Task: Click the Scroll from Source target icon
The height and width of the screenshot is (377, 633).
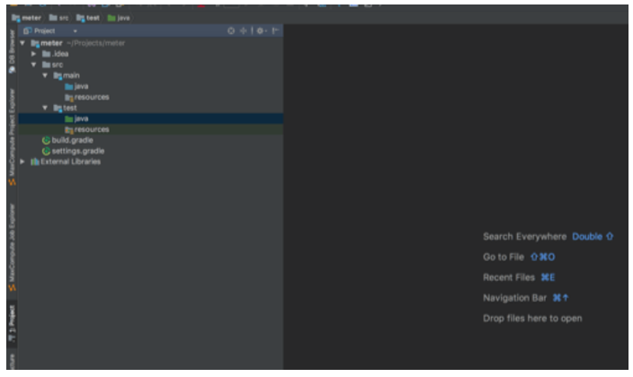Action: pos(231,31)
